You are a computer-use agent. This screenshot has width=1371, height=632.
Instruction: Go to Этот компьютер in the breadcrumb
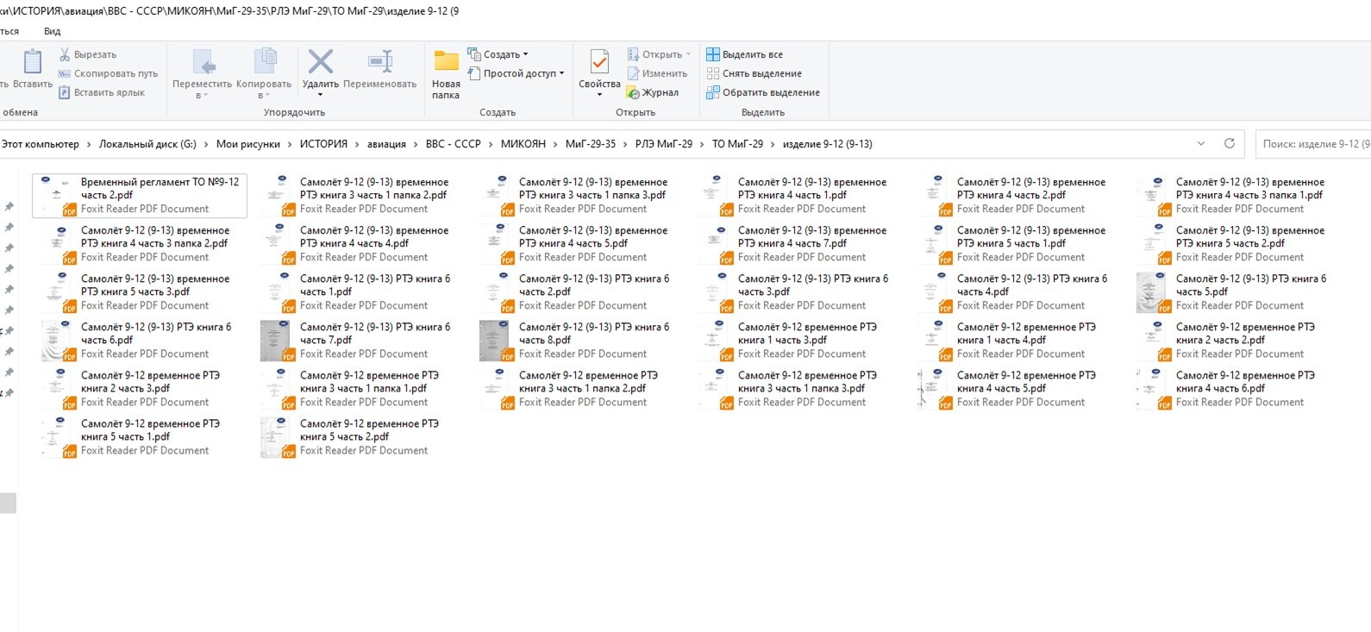coord(40,144)
